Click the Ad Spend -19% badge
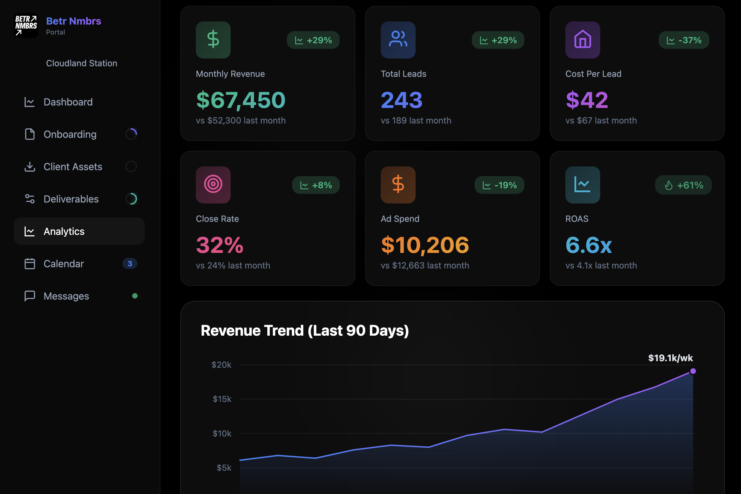Viewport: 741px width, 494px height. click(x=499, y=185)
